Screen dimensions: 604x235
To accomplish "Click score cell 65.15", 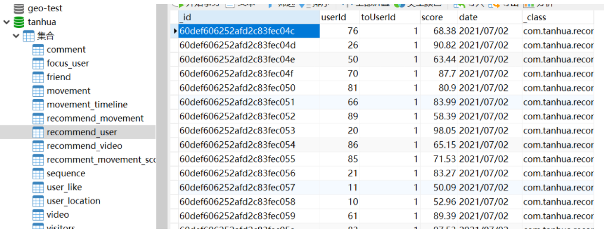I will click(x=439, y=145).
